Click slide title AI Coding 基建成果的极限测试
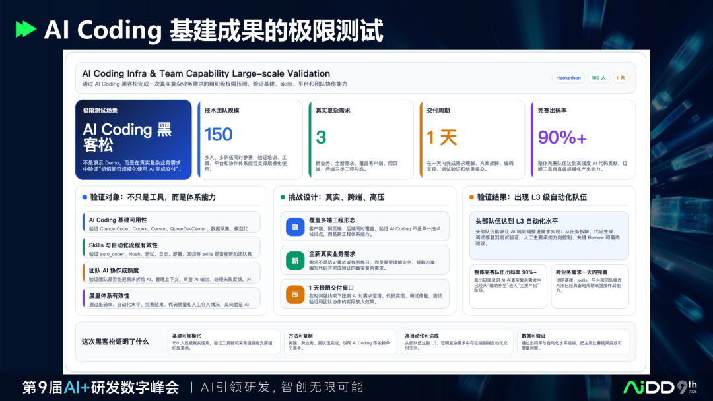 (x=213, y=30)
